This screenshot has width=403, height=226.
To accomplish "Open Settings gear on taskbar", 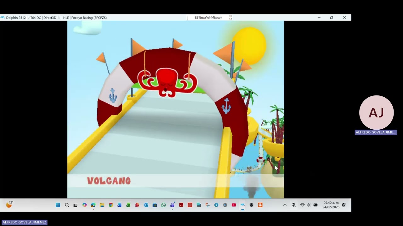I will [x=225, y=205].
